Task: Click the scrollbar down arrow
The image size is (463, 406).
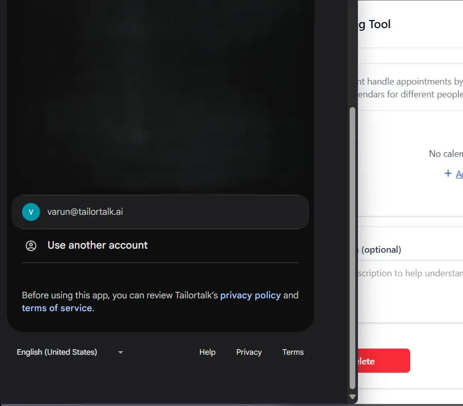Action: (353, 396)
